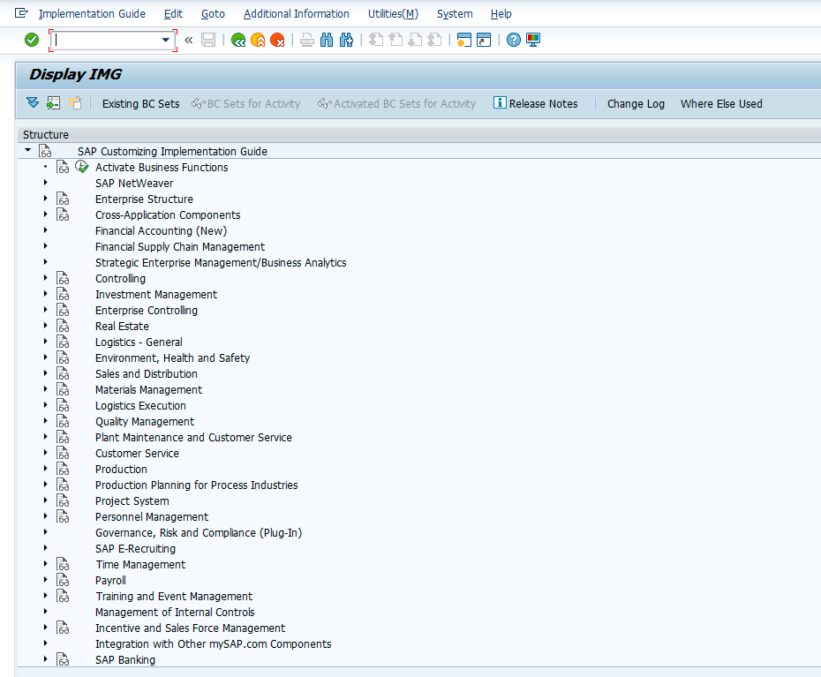Expand the Logistics - General node
The image size is (821, 677).
[x=46, y=342]
